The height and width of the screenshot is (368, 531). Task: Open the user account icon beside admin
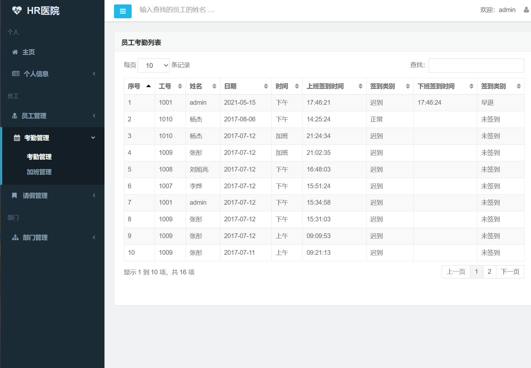pos(526,10)
